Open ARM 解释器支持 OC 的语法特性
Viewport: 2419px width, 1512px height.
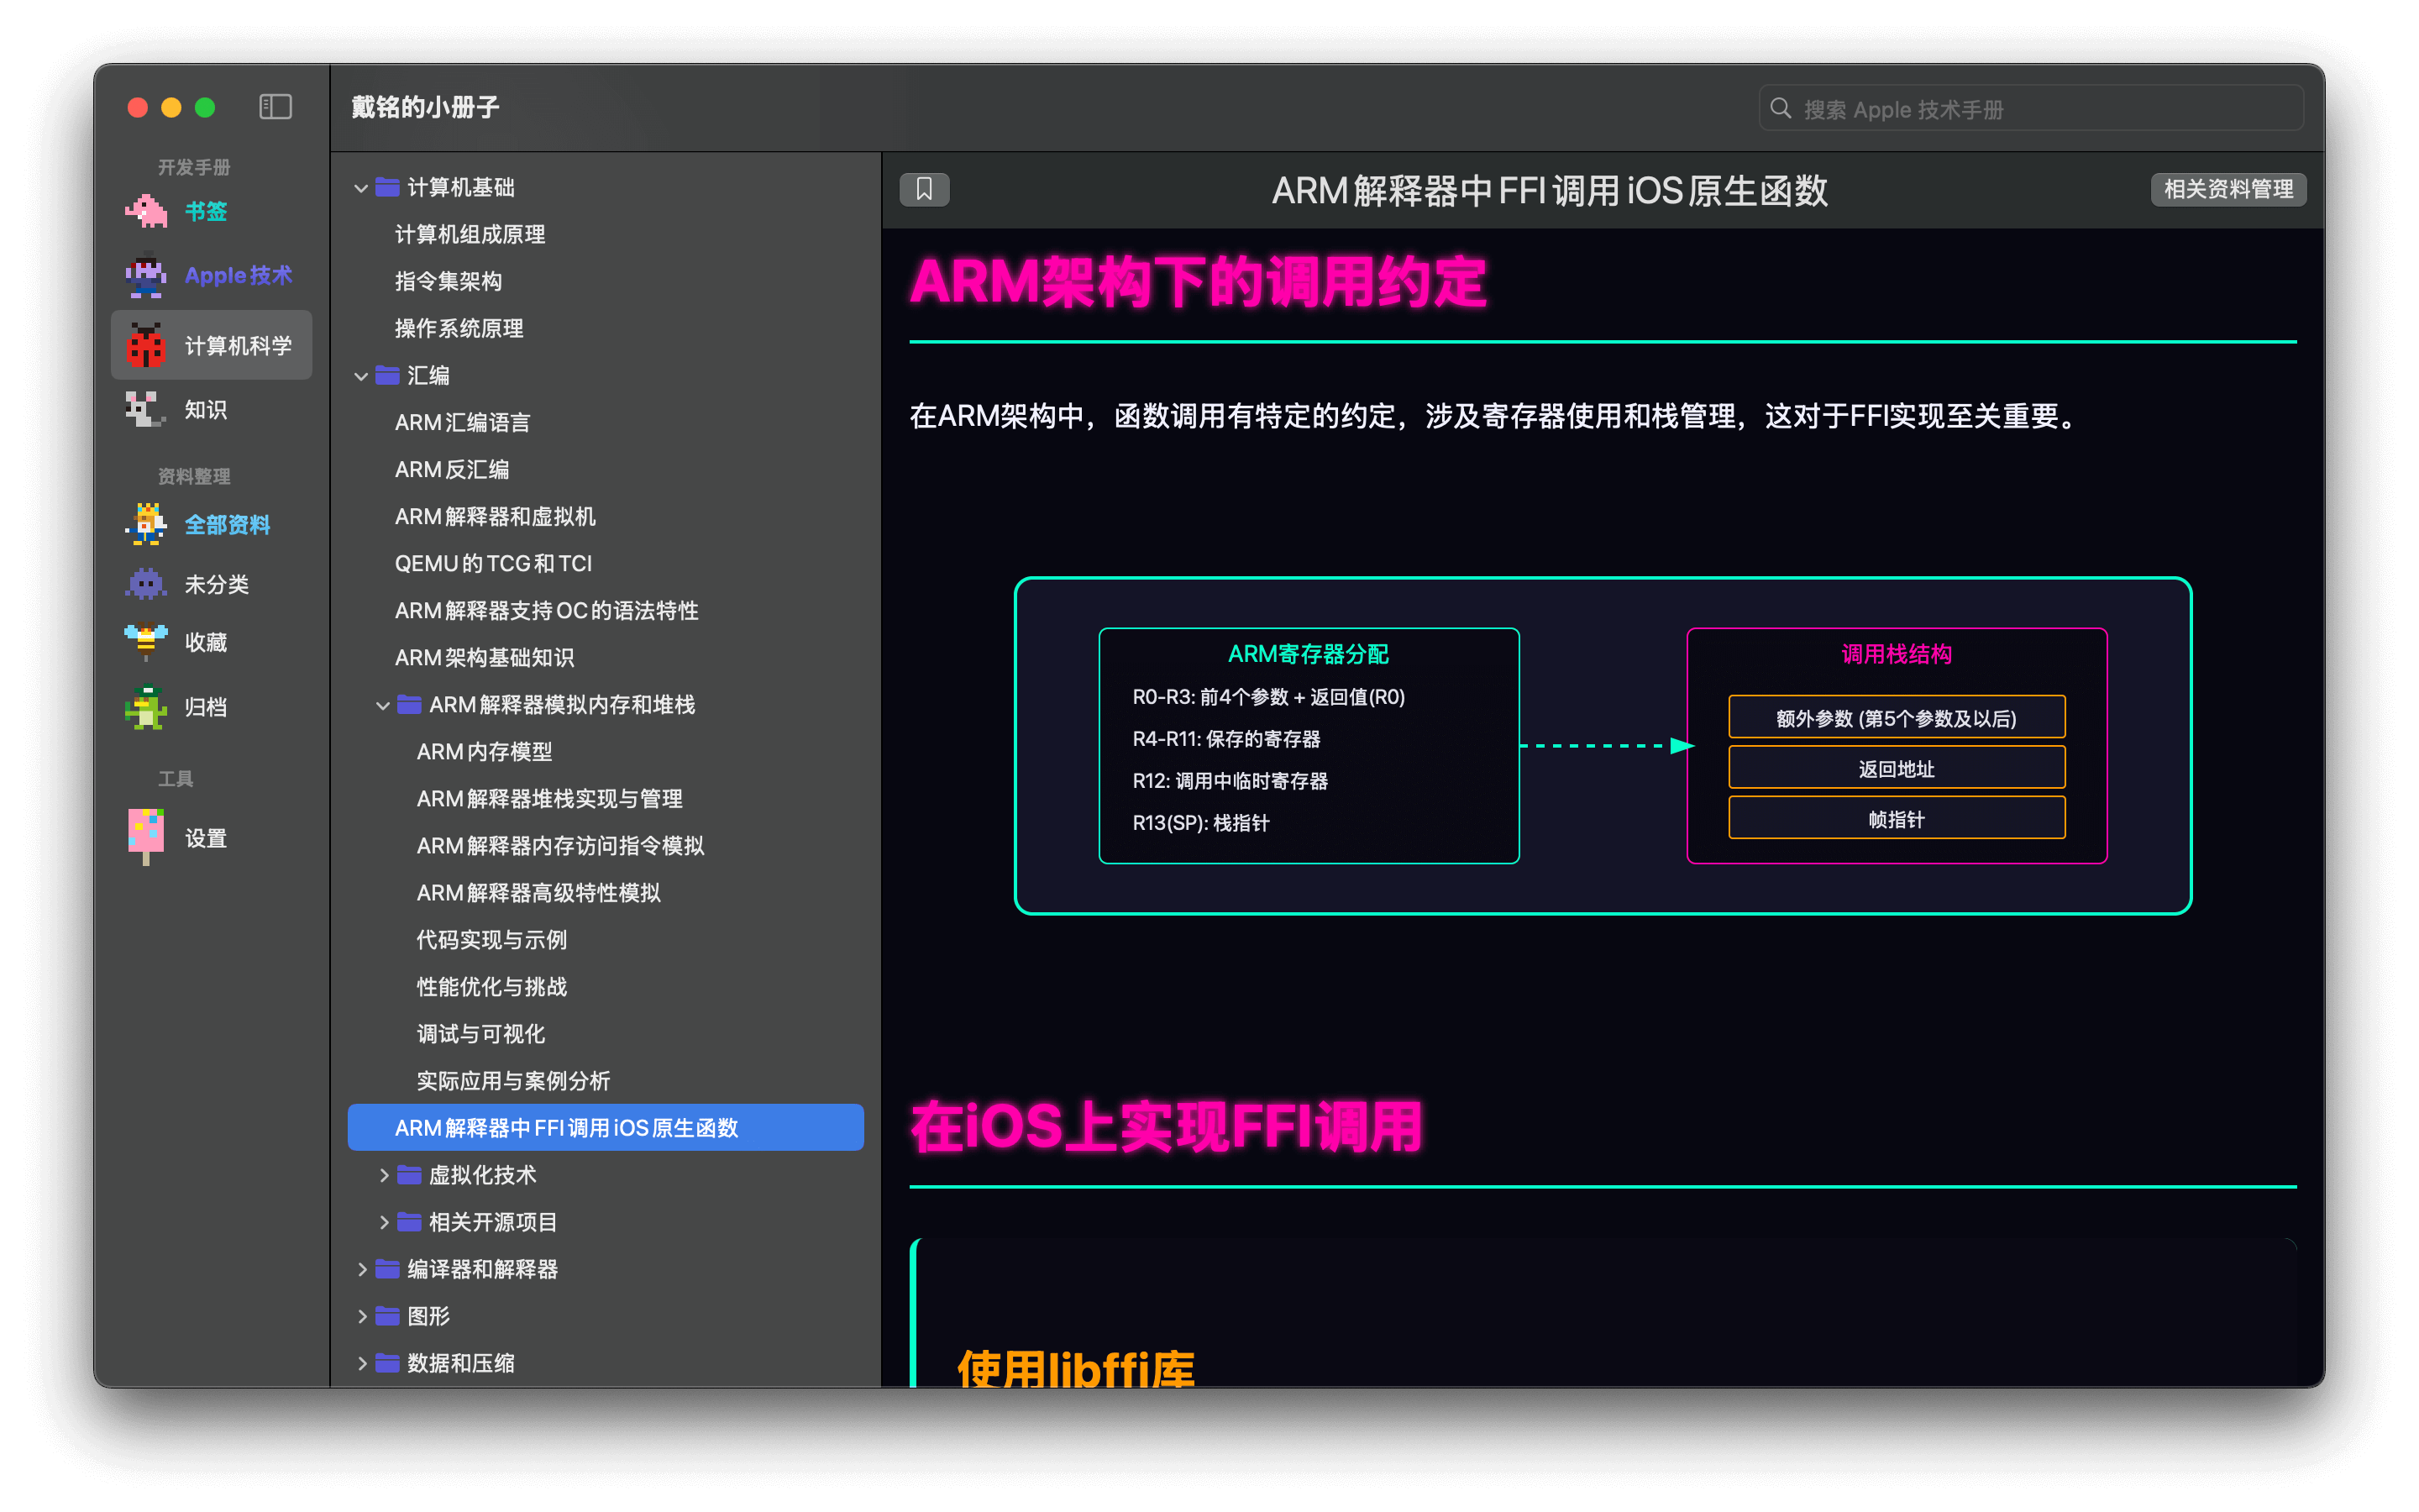click(x=546, y=610)
